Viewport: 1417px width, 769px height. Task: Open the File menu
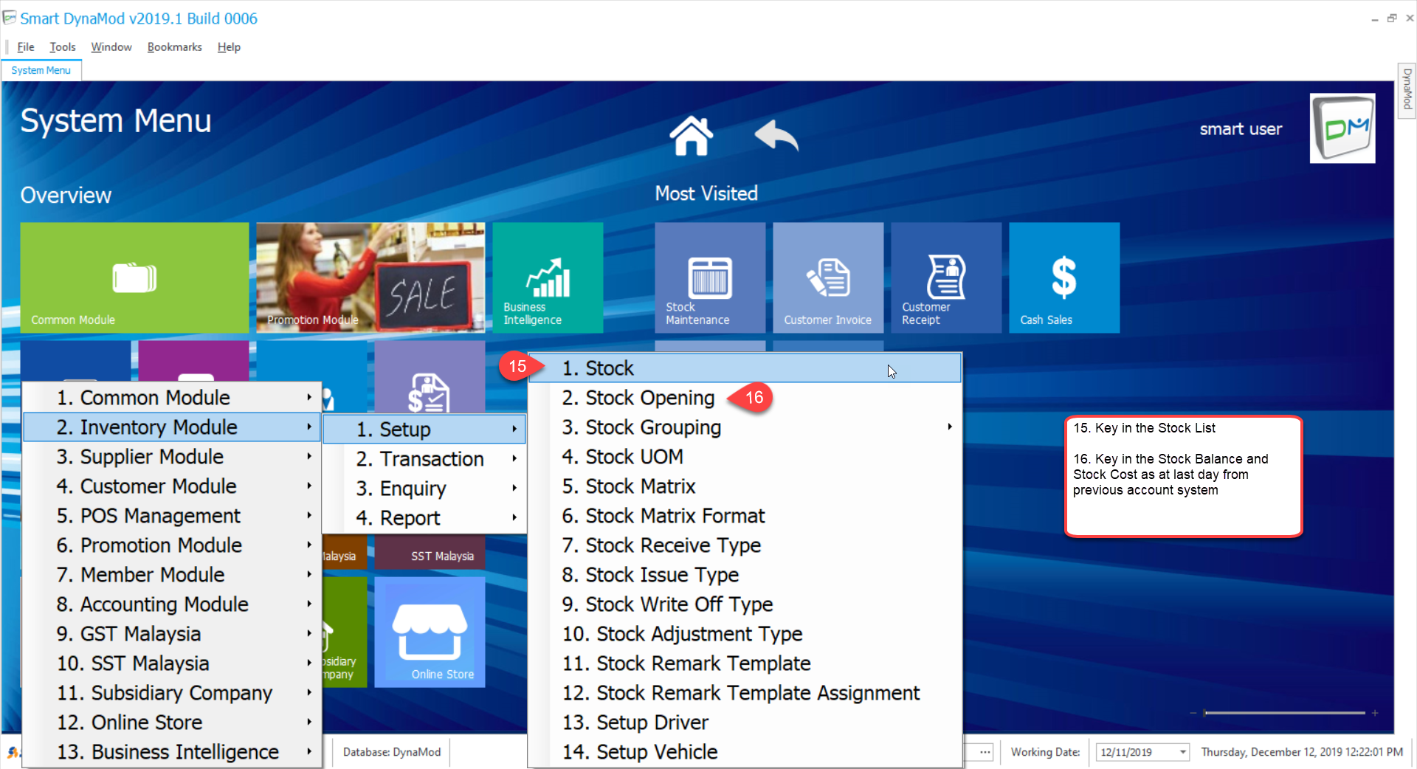(26, 46)
